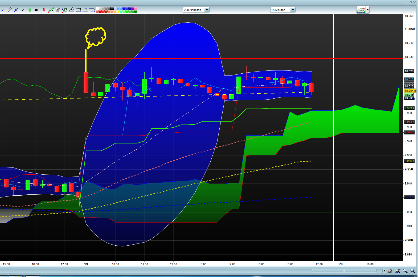Click the 10.050 price axis label
The height and width of the screenshot is (277, 418).
(410, 29)
